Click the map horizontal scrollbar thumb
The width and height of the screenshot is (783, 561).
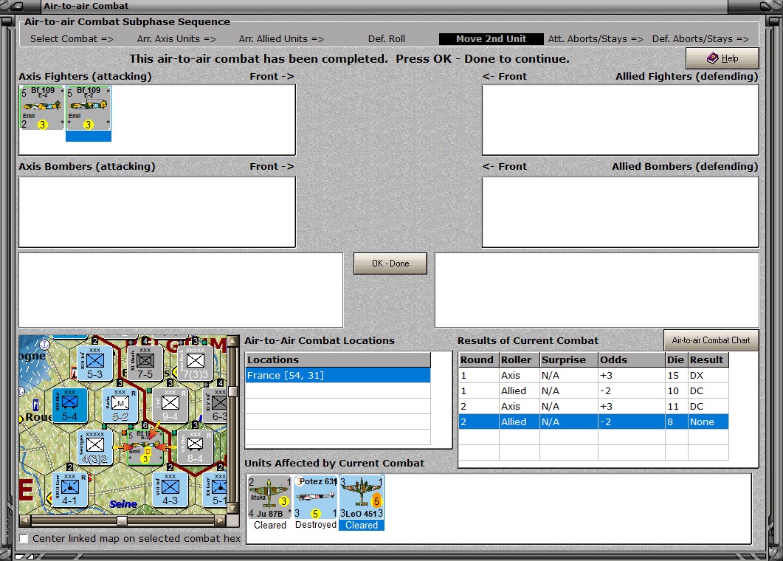point(122,520)
